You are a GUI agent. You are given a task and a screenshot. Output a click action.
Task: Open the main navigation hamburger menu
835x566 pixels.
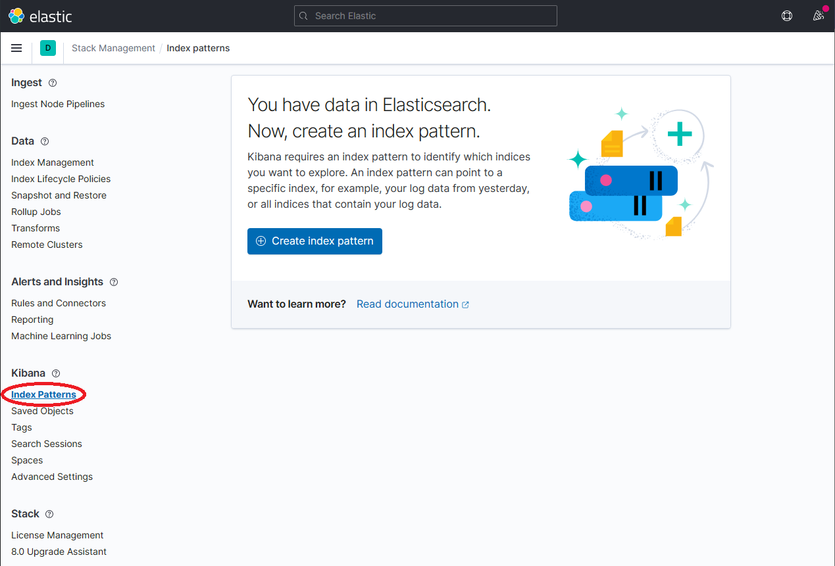point(16,47)
